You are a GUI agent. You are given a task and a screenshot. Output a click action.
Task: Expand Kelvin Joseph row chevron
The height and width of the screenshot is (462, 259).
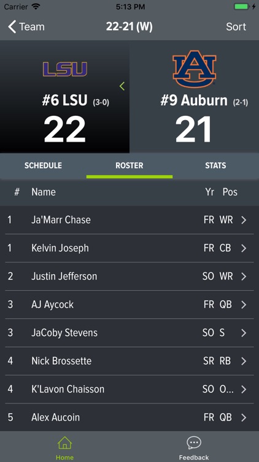click(x=244, y=248)
